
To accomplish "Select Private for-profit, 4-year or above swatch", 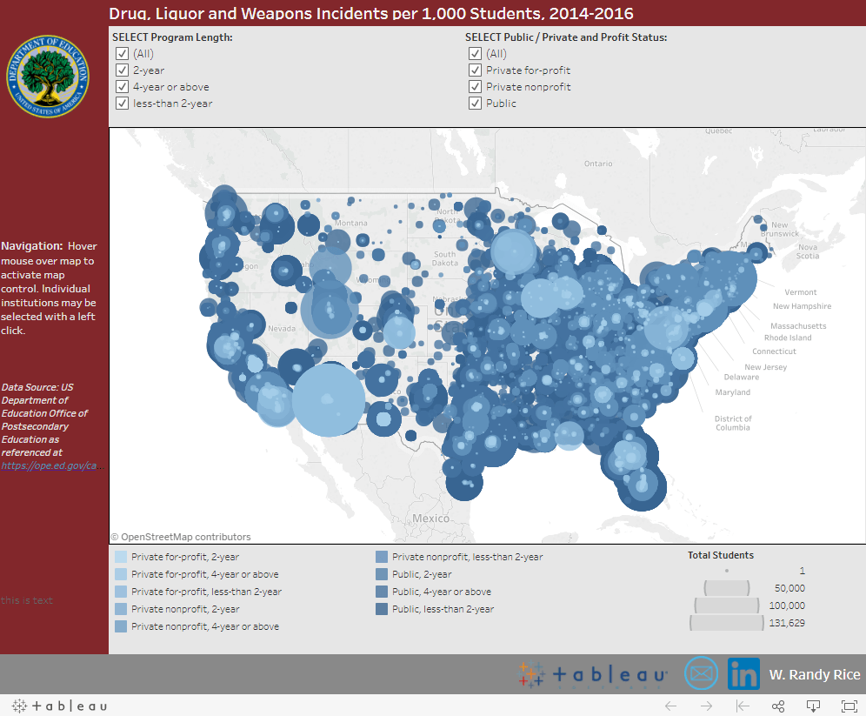I will [120, 574].
